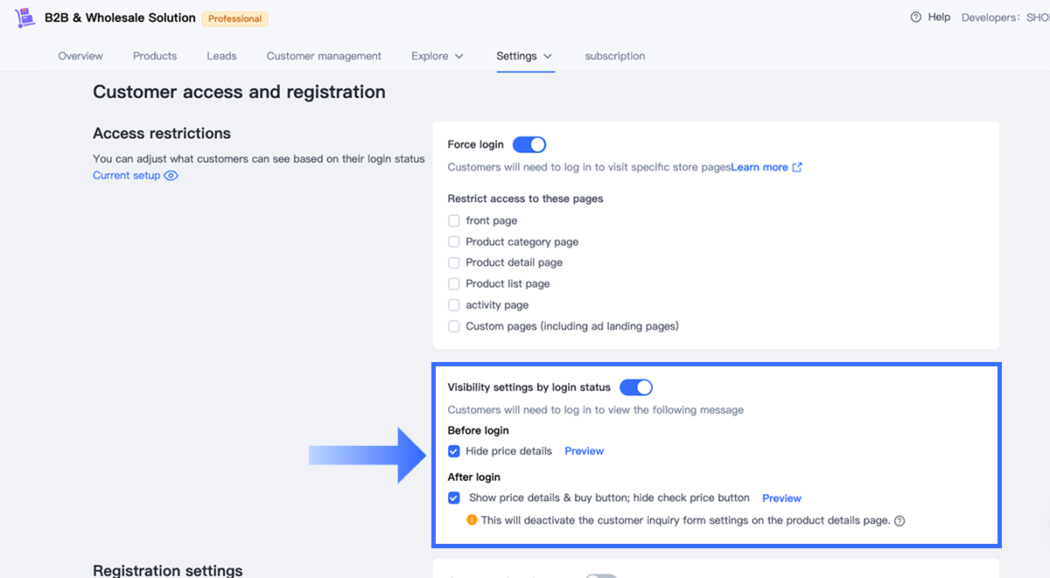Screen dimensions: 1050x578
Task: Open the Learn more link
Action: point(759,168)
